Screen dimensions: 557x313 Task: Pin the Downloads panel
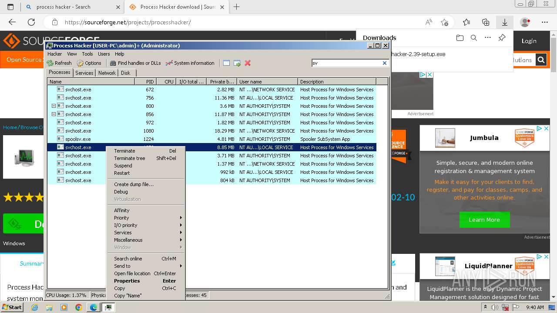pos(502,38)
